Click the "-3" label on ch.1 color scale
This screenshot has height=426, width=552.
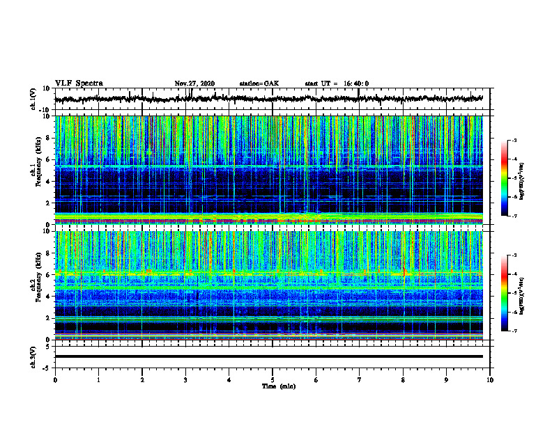514,140
